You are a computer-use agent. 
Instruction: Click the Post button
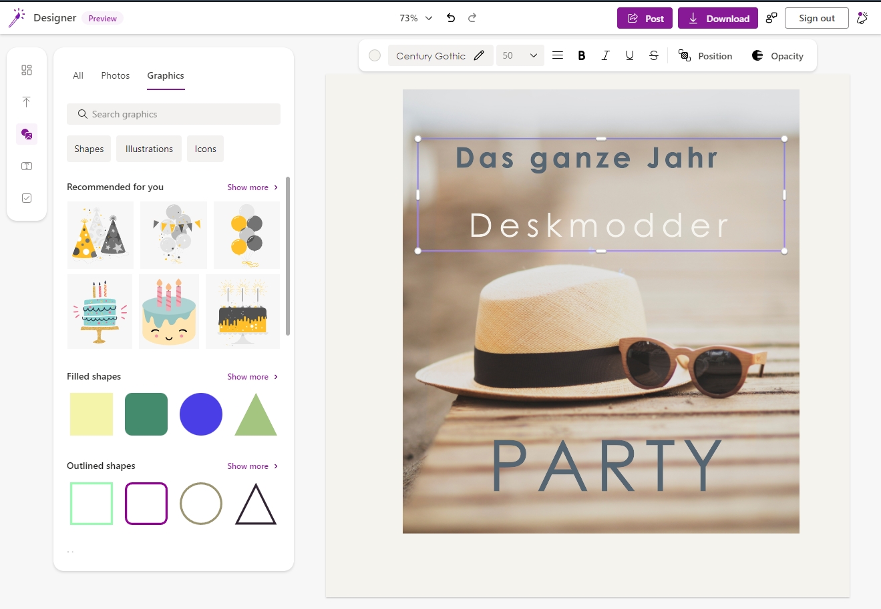click(x=645, y=18)
